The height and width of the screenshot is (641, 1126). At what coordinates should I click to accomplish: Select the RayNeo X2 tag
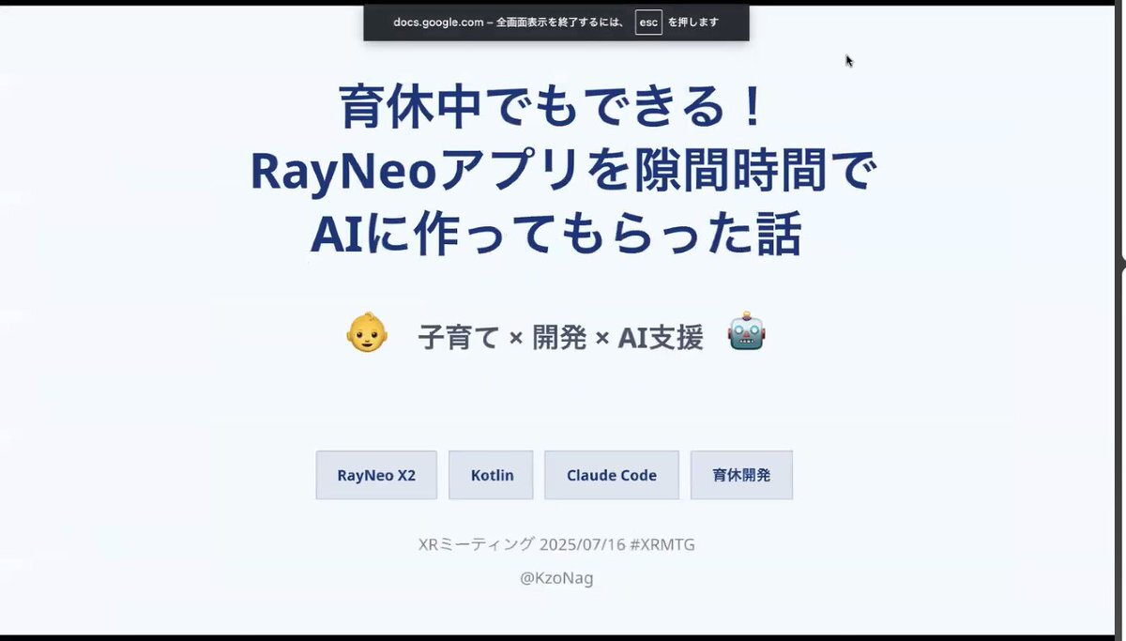click(376, 475)
